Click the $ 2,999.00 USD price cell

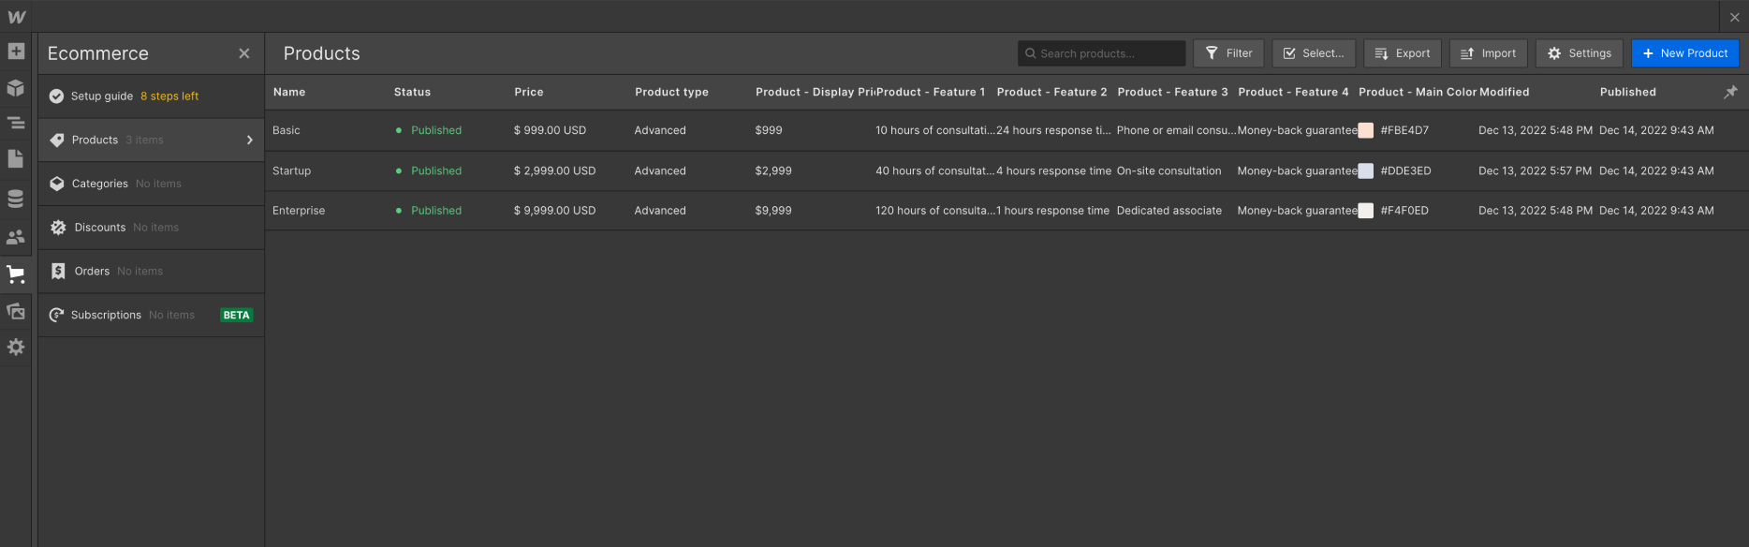(554, 170)
